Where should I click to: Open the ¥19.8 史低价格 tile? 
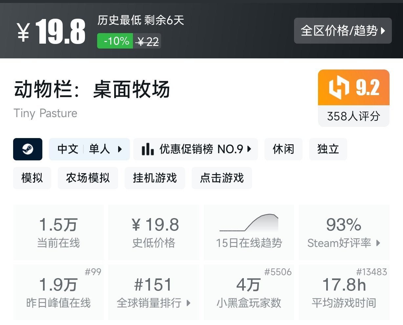[154, 232]
